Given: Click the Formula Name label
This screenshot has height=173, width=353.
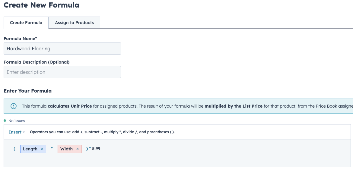Looking at the screenshot, I should tap(20, 39).
